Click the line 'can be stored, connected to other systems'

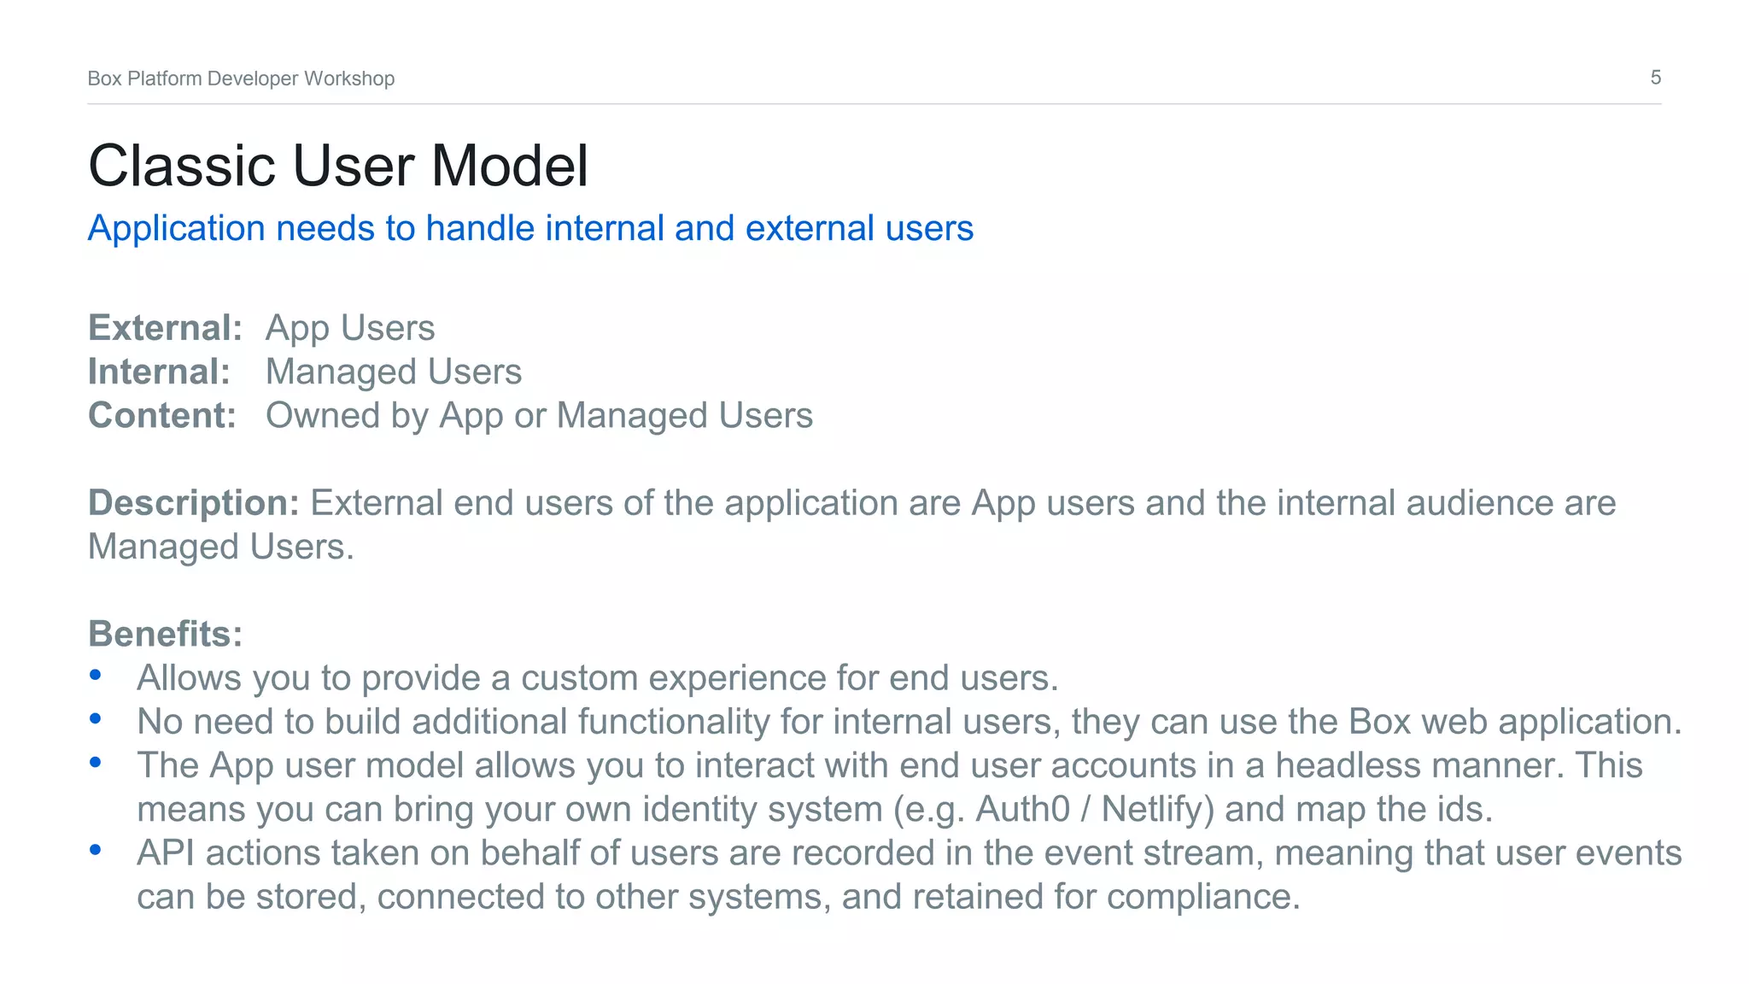click(x=718, y=897)
